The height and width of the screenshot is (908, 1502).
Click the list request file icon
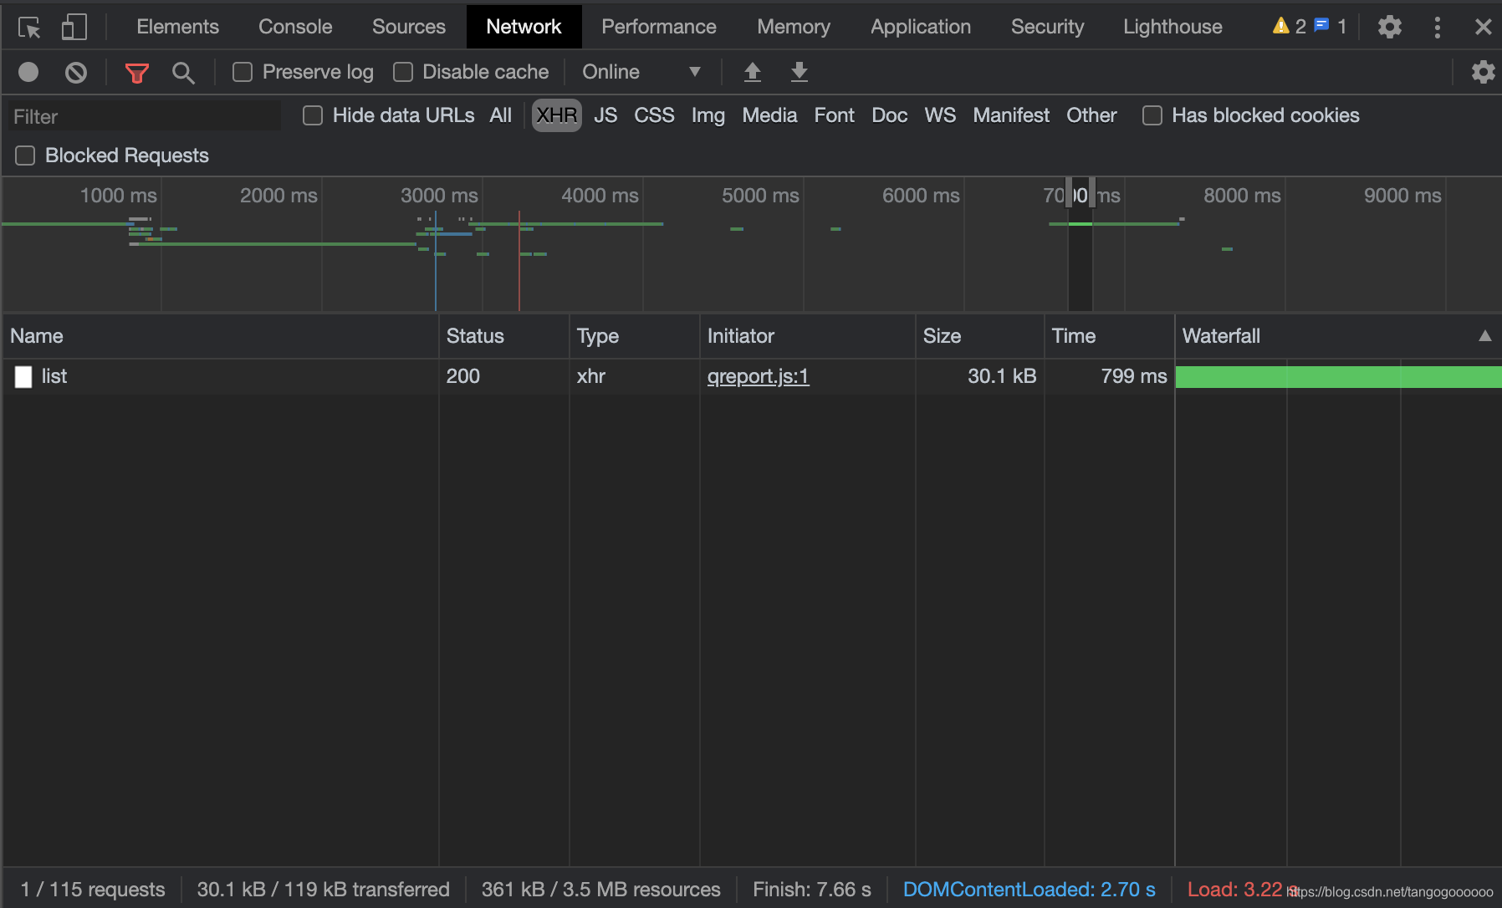(23, 377)
